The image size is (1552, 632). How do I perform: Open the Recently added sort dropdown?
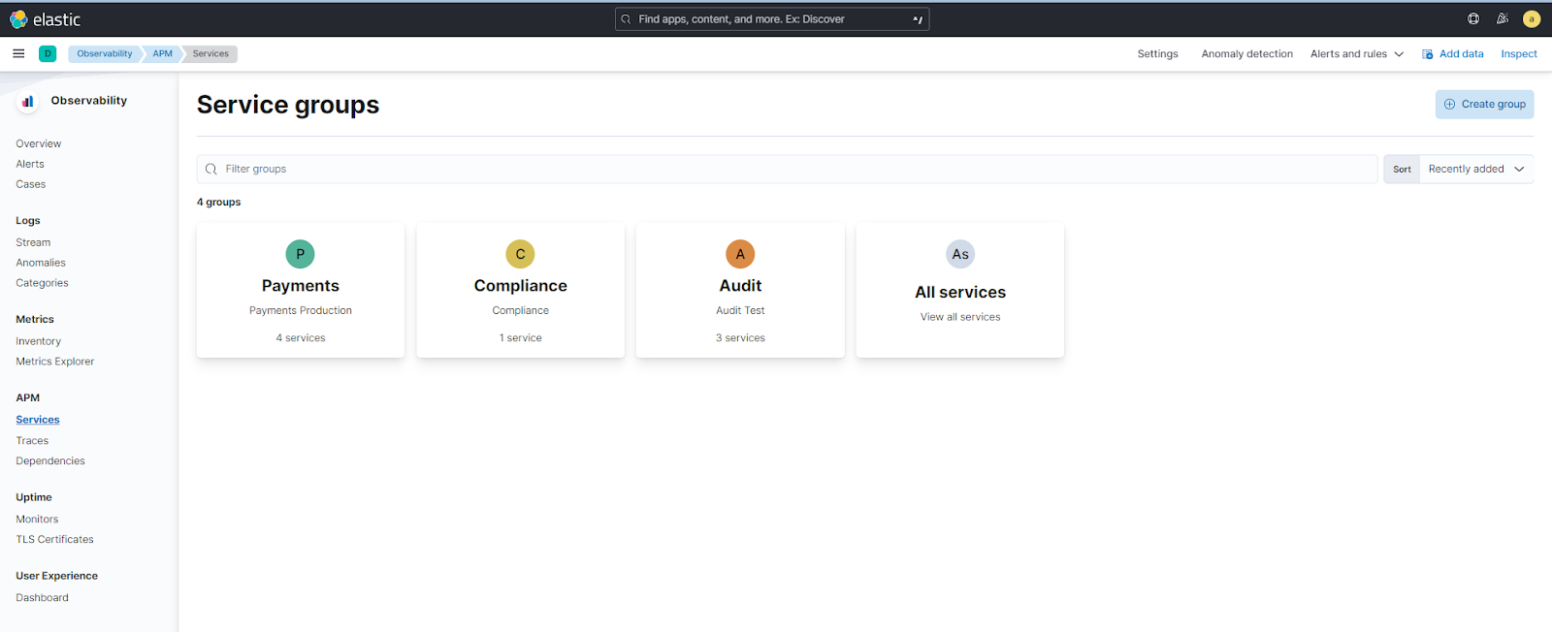(1475, 169)
